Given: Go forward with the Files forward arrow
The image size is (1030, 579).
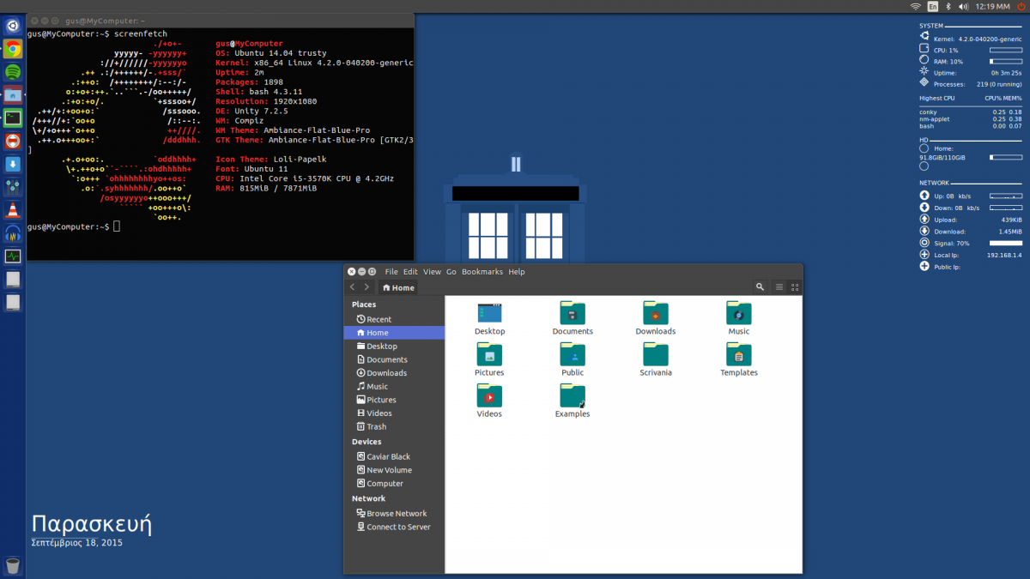Looking at the screenshot, I should 367,287.
